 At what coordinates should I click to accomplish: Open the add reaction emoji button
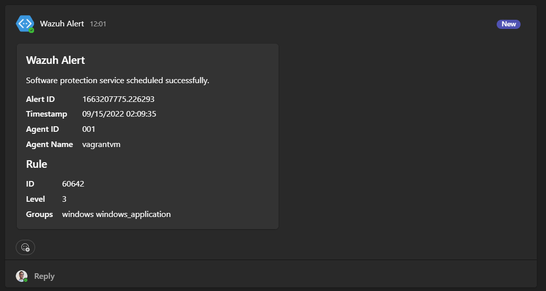click(x=25, y=247)
